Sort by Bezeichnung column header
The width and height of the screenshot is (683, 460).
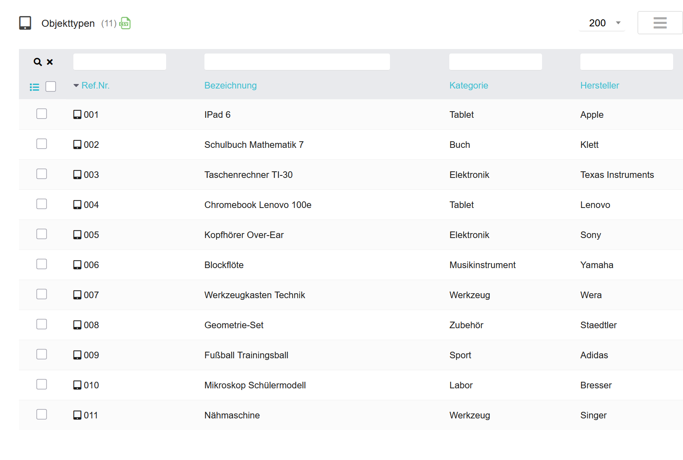click(x=230, y=86)
